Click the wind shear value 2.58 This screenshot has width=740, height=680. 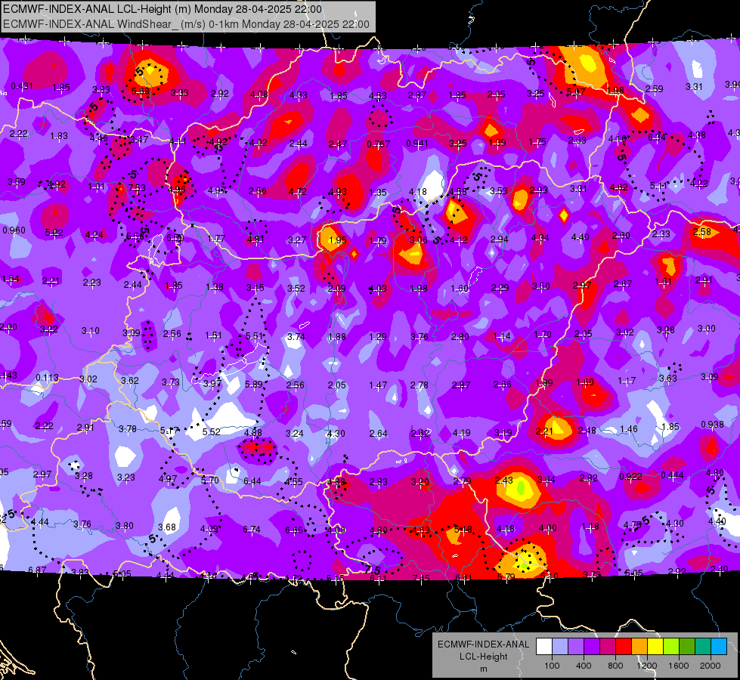tap(702, 232)
